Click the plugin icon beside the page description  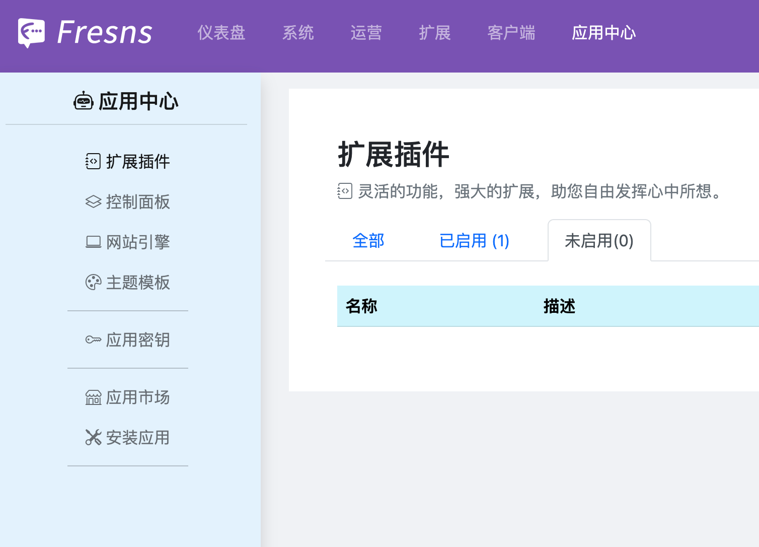[x=345, y=191]
